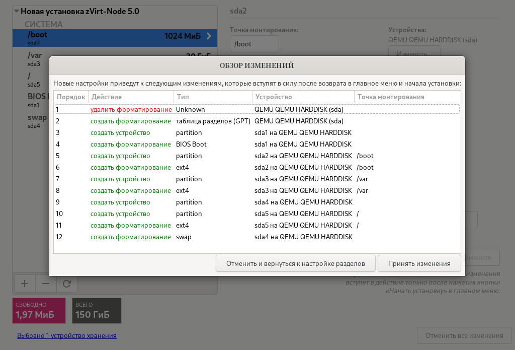This screenshot has height=350, width=515.
Task: Sort by the Действие column header
Action: tap(131, 97)
